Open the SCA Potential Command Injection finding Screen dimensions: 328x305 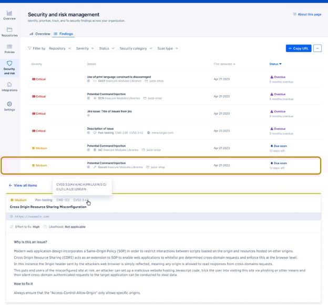click(x=106, y=94)
